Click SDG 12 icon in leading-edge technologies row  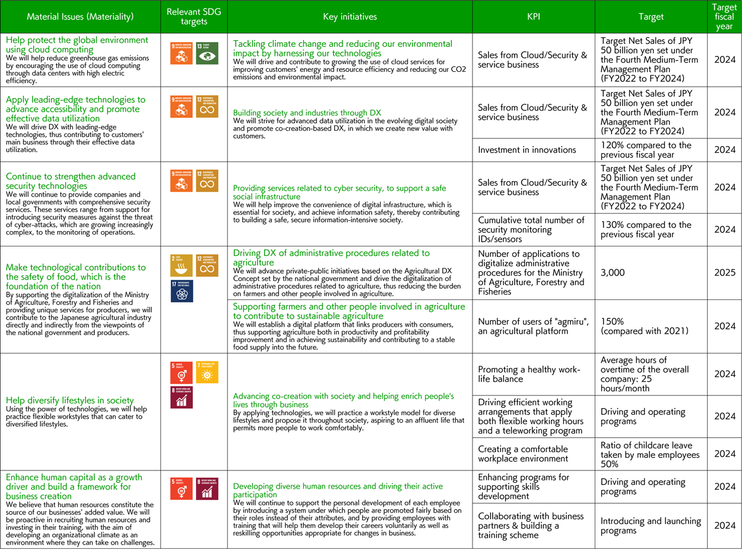coord(207,106)
